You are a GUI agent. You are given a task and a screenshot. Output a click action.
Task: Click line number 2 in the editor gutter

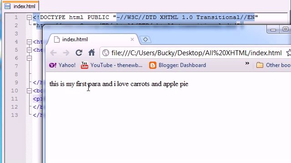(x=16, y=25)
